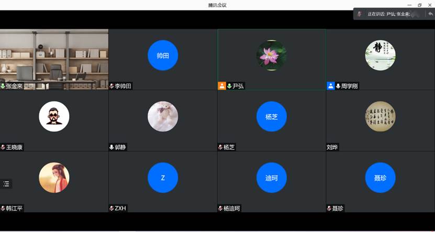The width and height of the screenshot is (435, 232).
Task: Click 张金来's green microphone icon
Action: point(3,86)
